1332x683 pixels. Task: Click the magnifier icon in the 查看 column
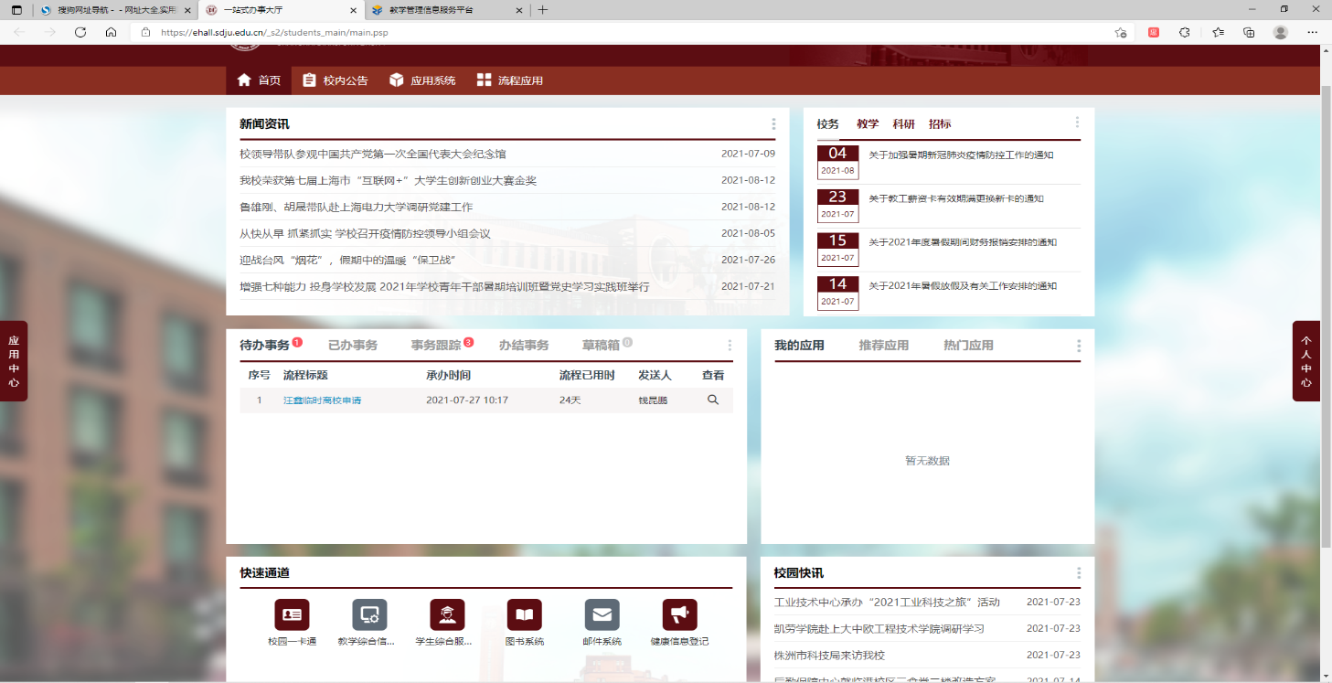coord(713,400)
